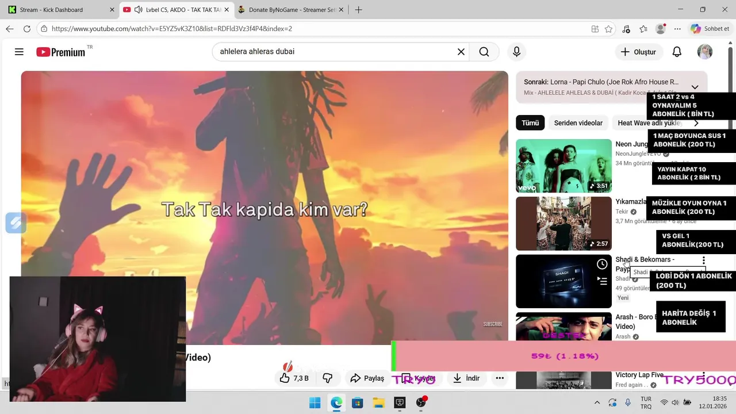Open the Tekir channel name
This screenshot has height=414, width=736.
coord(622,212)
